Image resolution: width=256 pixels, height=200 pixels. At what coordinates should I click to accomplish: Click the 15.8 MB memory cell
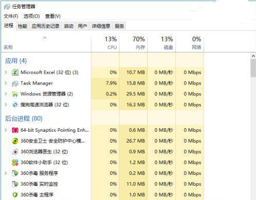coord(133,83)
